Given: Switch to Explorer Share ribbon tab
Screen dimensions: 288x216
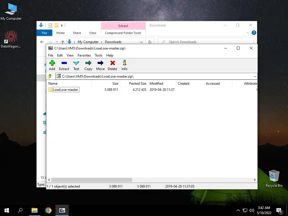Looking at the screenshot, I should pyautogui.click(x=77, y=33).
